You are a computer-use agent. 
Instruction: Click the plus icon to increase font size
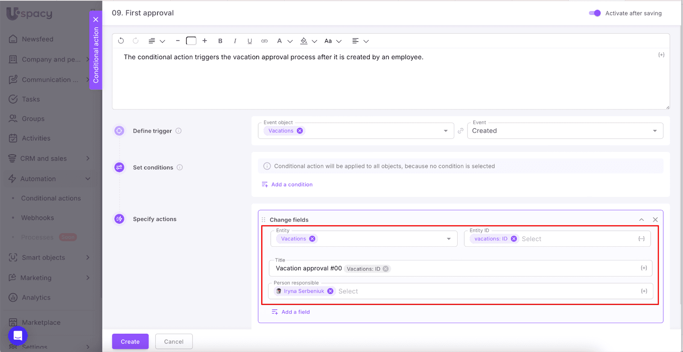click(x=205, y=41)
